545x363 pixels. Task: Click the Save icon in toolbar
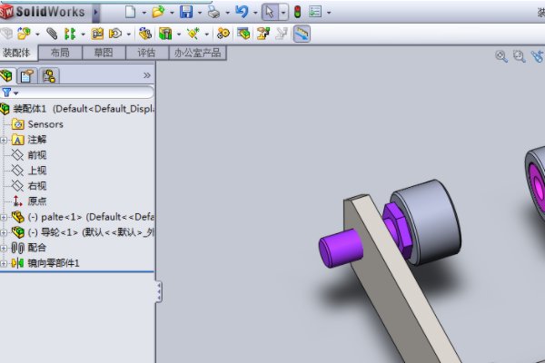(186, 12)
